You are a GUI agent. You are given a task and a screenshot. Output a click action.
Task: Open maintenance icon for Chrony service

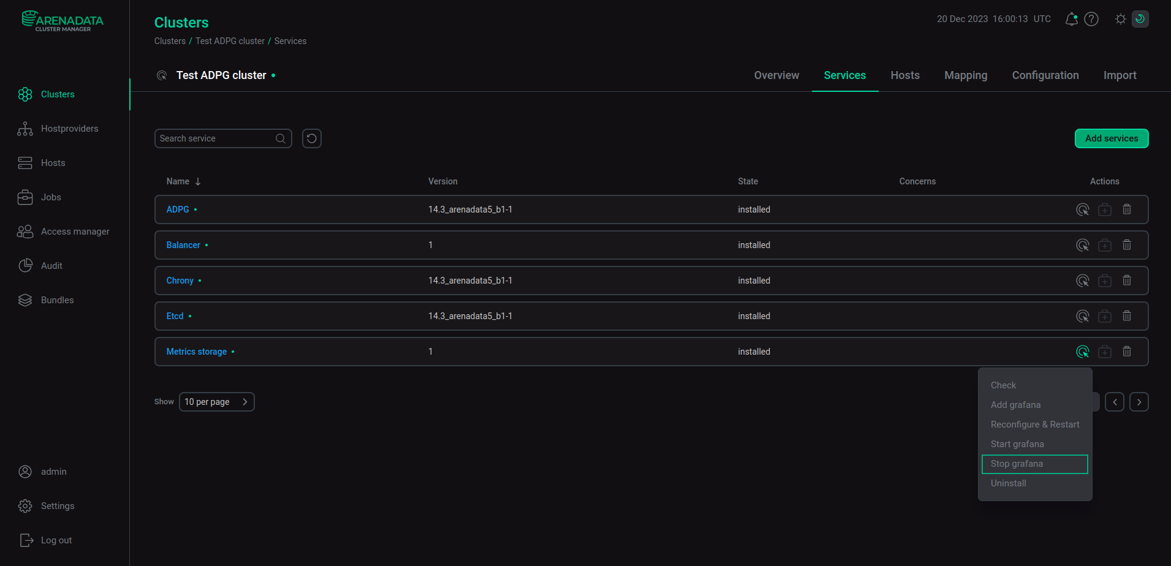[x=1105, y=281]
